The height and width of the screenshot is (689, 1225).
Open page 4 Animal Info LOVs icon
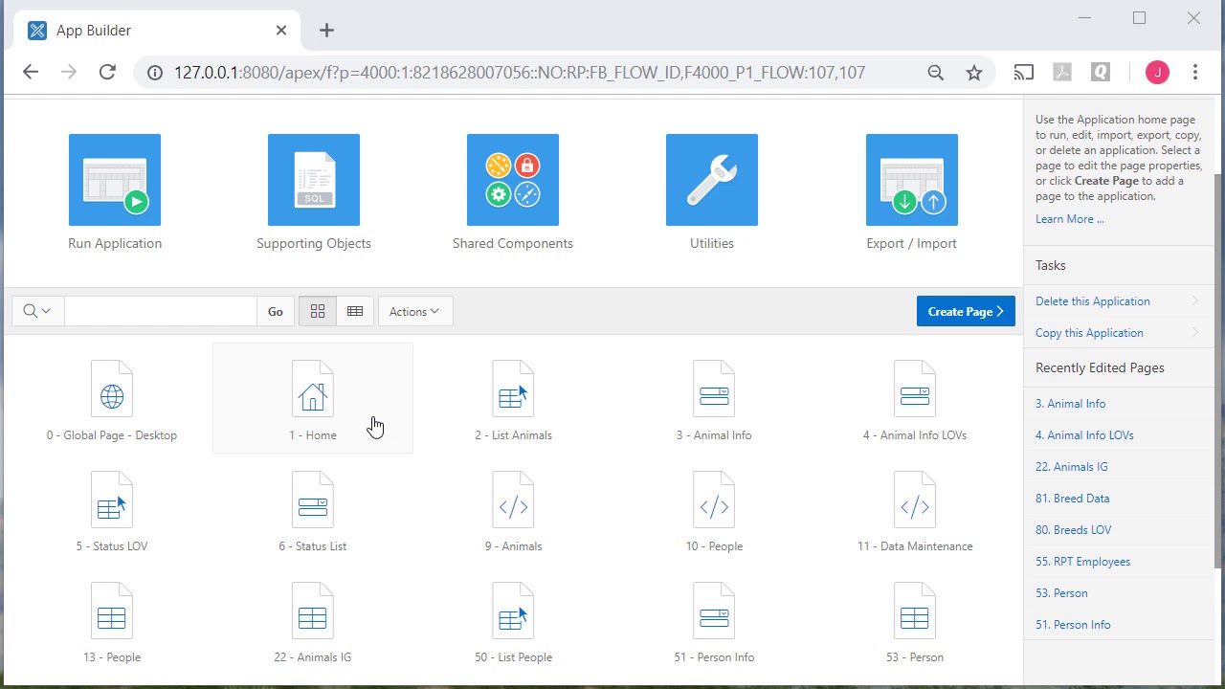[915, 389]
